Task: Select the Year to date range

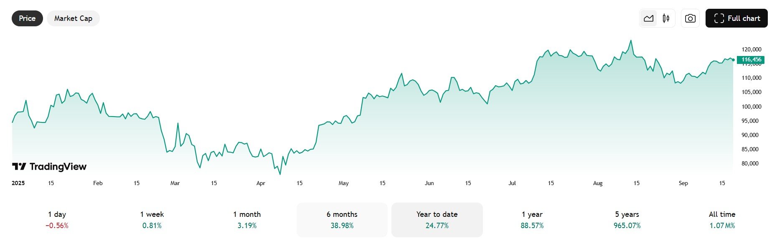Action: click(x=437, y=220)
